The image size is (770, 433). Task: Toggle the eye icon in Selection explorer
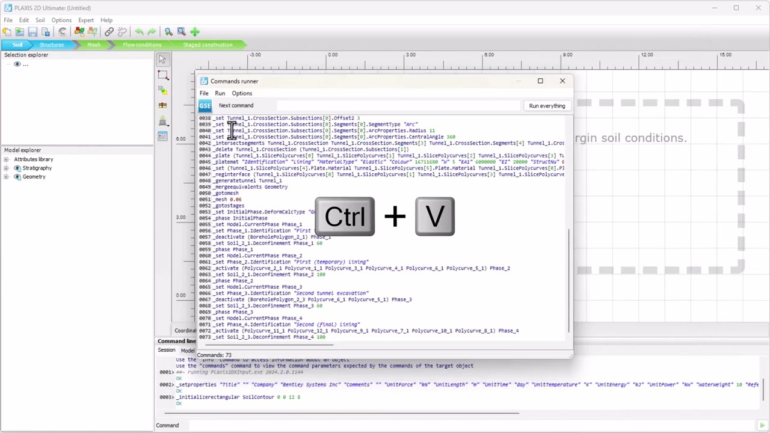click(x=17, y=64)
